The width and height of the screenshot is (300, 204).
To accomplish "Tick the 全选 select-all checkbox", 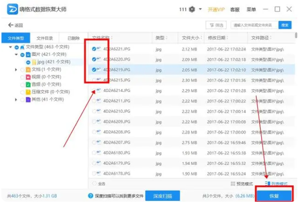I will click(94, 183).
